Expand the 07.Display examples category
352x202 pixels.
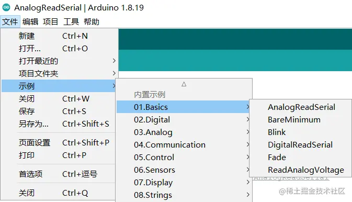[184, 183]
